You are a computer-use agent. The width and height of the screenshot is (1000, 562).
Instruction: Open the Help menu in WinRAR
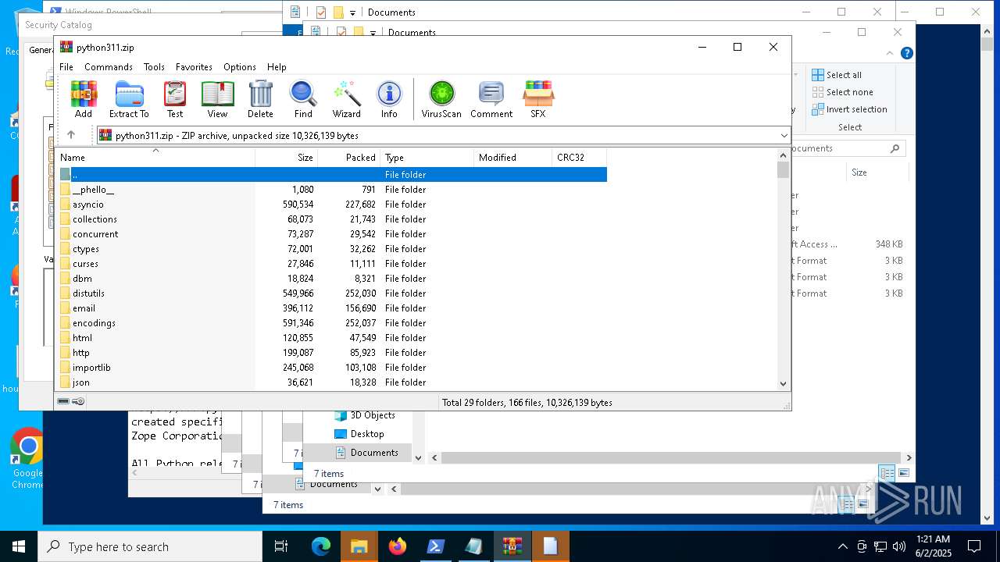click(x=277, y=67)
